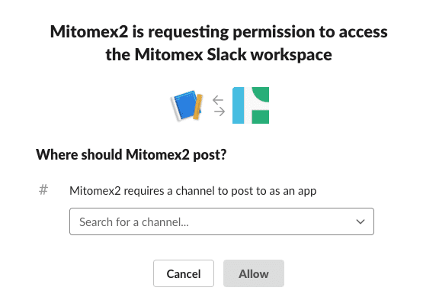Deny access with the Cancel button

184,273
